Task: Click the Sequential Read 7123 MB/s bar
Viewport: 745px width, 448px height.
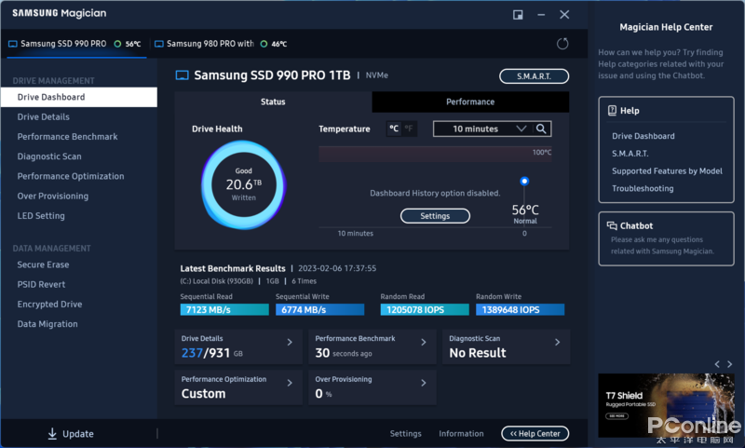Action: coord(224,310)
